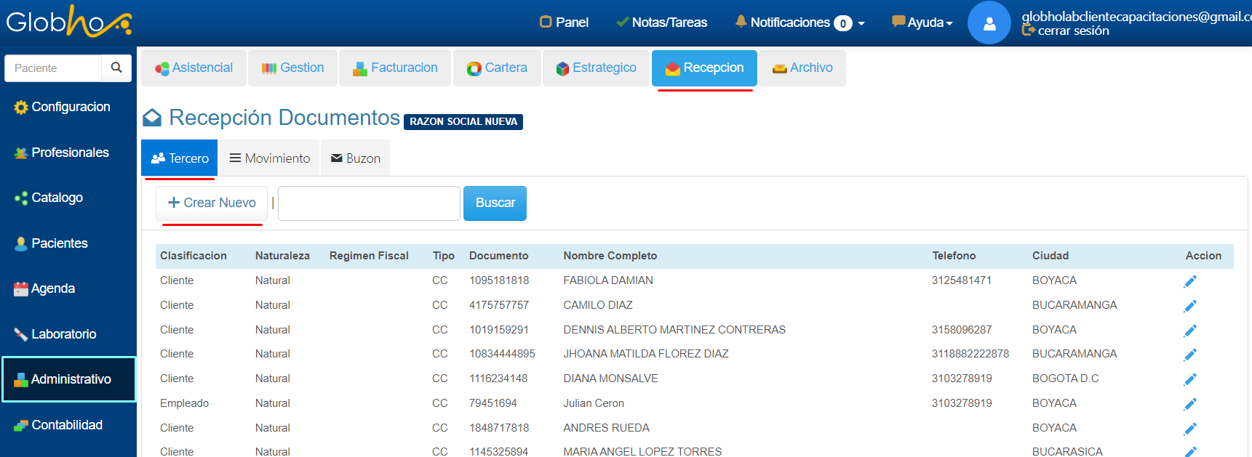Select the Facturacion module tab

coord(395,68)
